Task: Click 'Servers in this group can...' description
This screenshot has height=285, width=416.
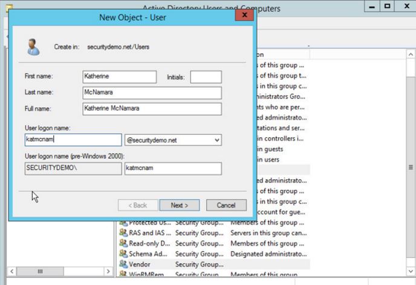Action: (x=268, y=233)
